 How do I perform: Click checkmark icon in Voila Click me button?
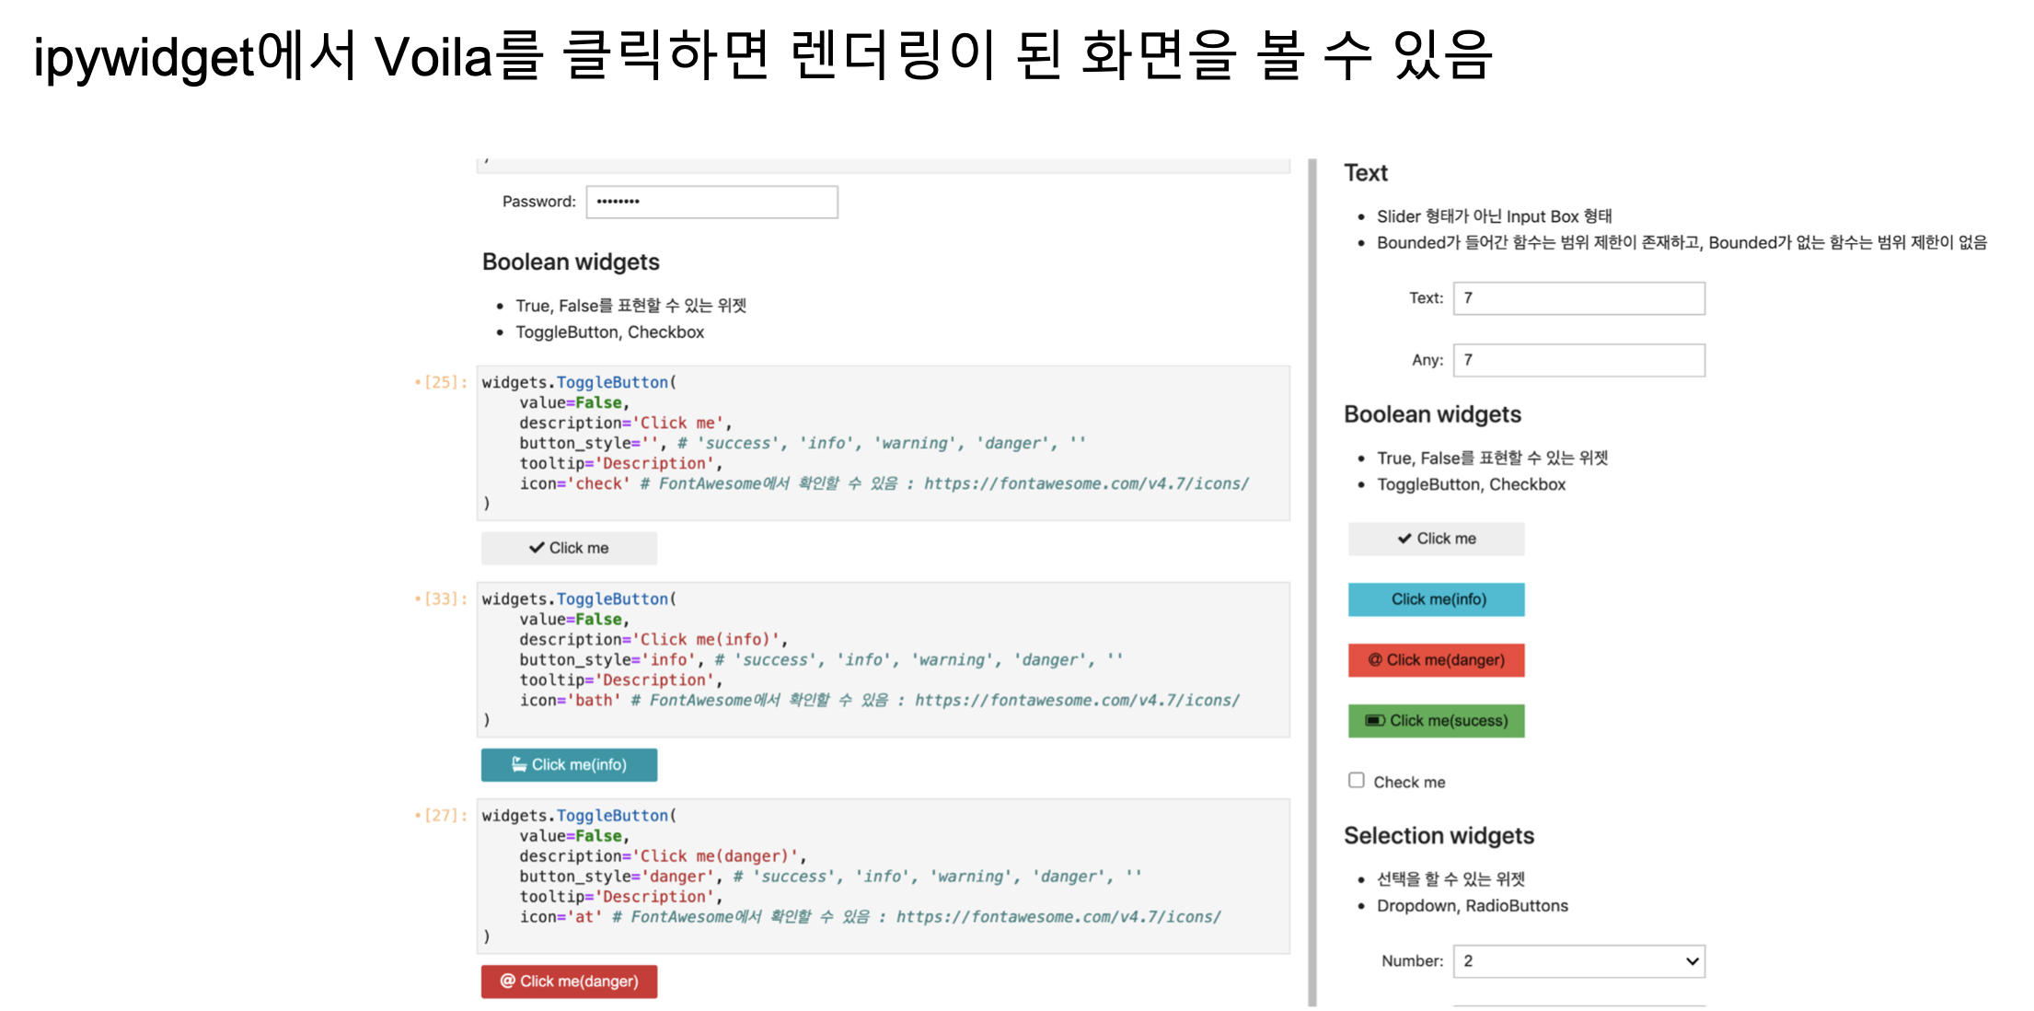1404,539
